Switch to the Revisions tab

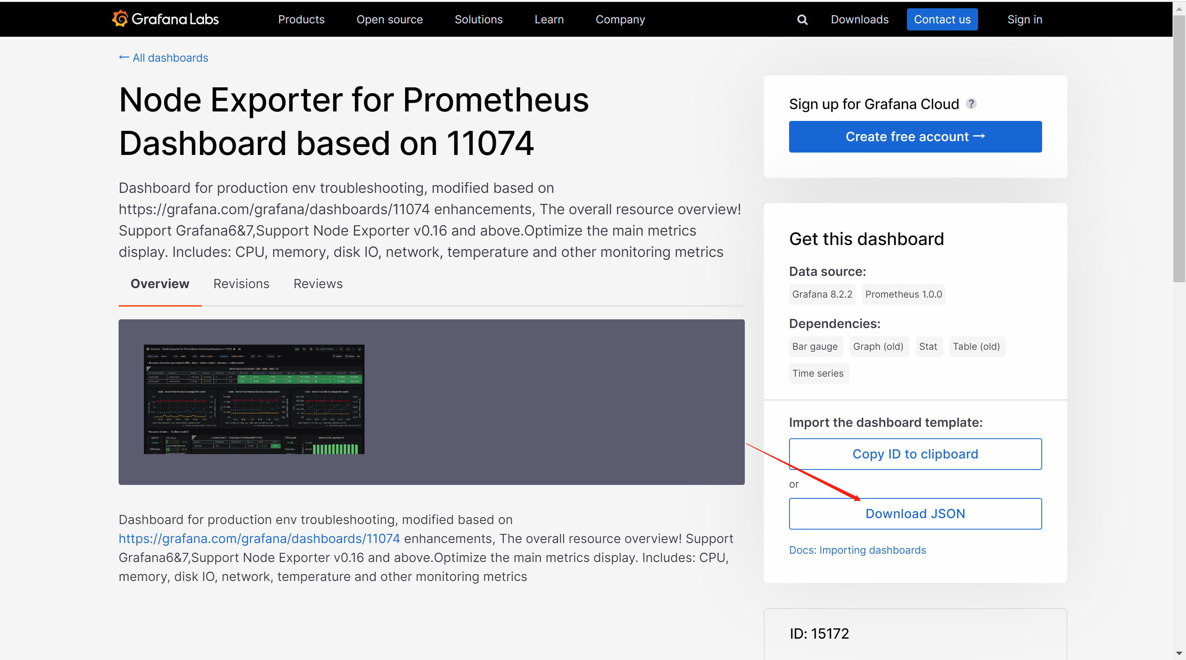(241, 283)
